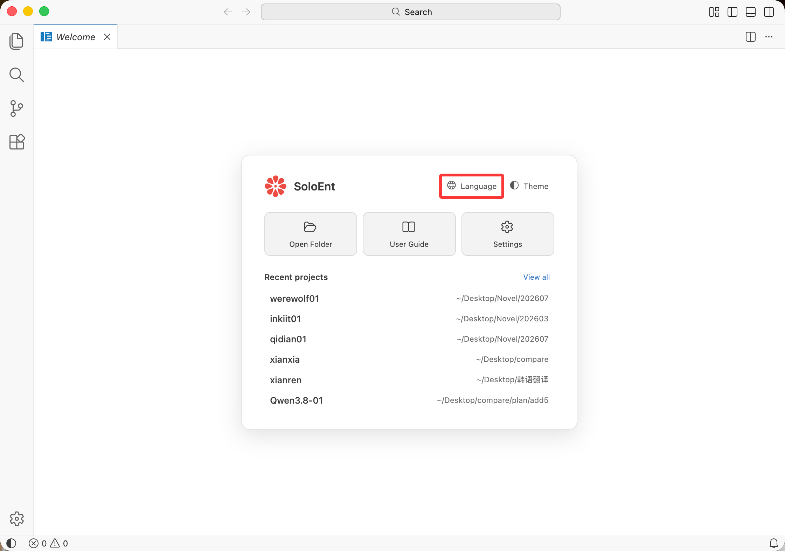Viewport: 785px width, 551px height.
Task: Go forward with the right arrow
Action: coord(246,12)
